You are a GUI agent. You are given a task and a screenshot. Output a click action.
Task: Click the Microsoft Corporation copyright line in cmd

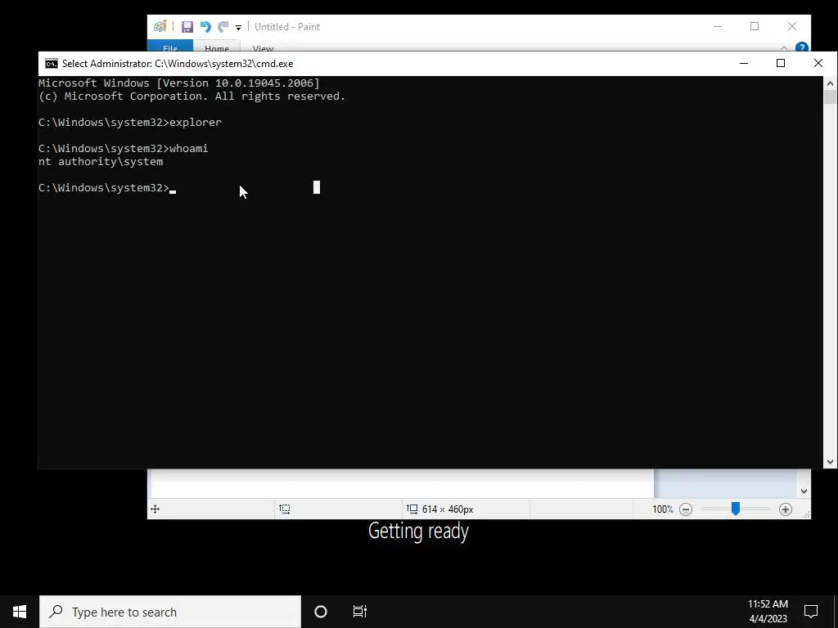[191, 96]
